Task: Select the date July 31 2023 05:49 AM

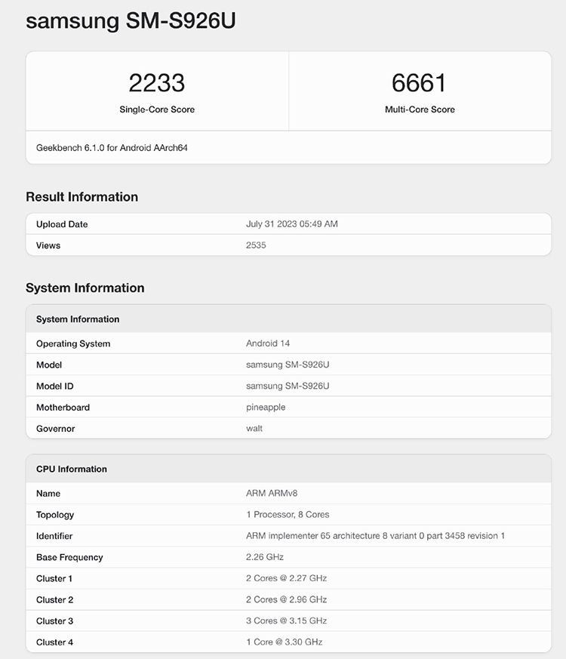Action: pos(291,224)
